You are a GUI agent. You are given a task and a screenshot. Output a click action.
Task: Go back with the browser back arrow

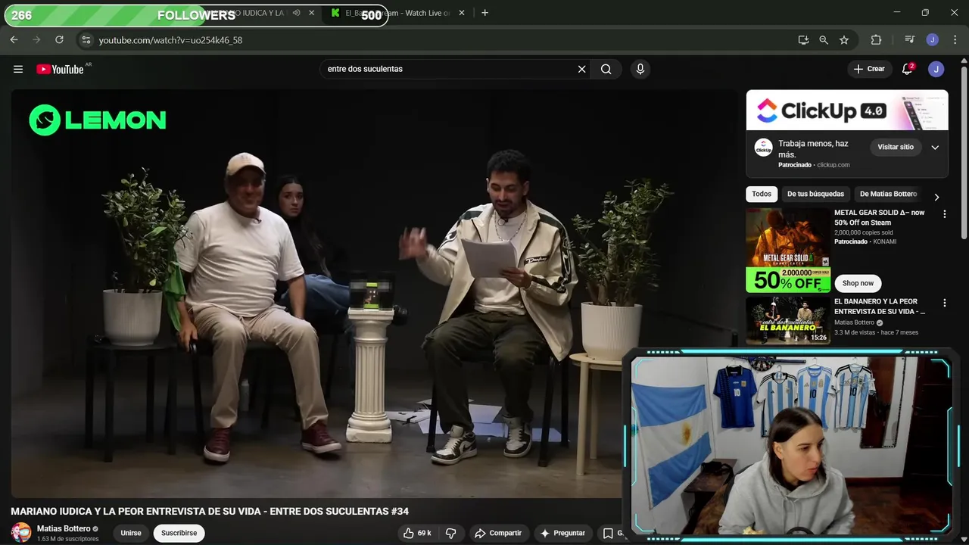[x=14, y=39]
